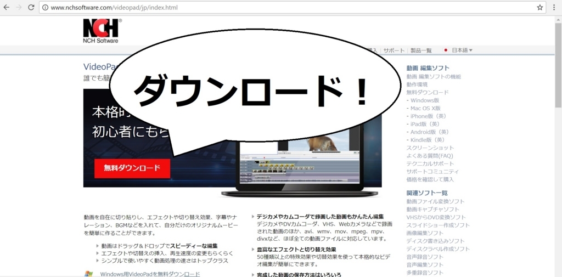This screenshot has height=277, width=562.
Task: Open the サポートコミュニティ link
Action: coord(432,172)
